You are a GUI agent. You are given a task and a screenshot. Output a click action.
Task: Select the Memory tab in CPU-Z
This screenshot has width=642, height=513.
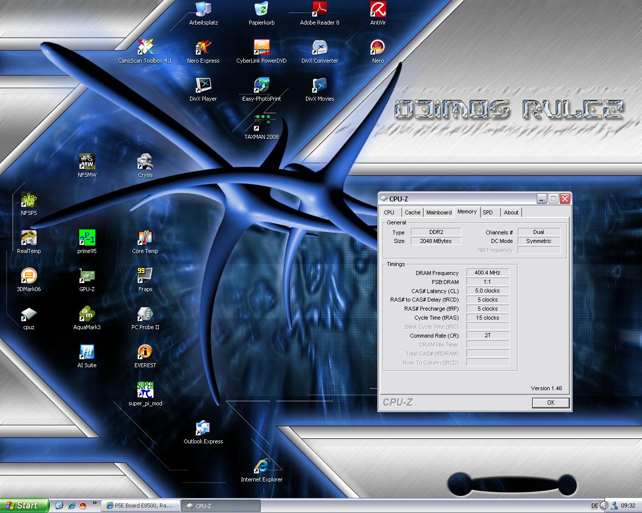click(x=467, y=212)
